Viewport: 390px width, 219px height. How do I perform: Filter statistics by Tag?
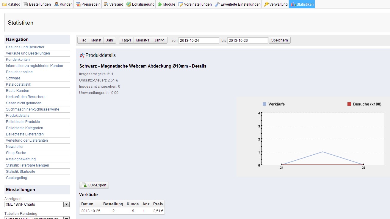pos(83,40)
